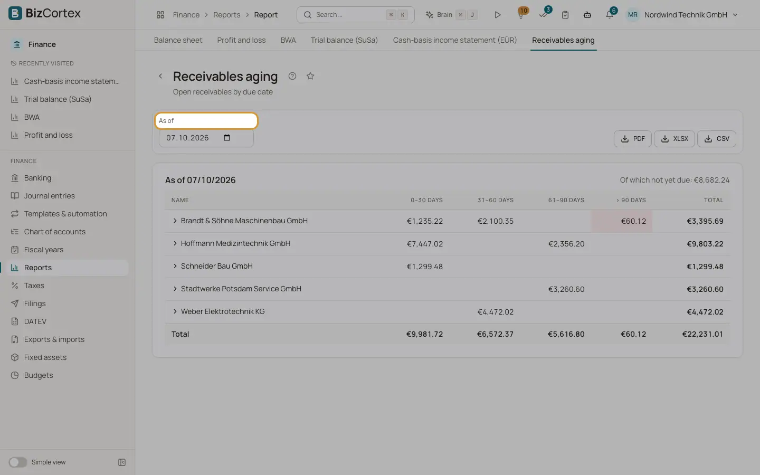Expand Brandt & Söhne Maschinenbau GmbH row
The height and width of the screenshot is (475, 760).
[x=175, y=221]
